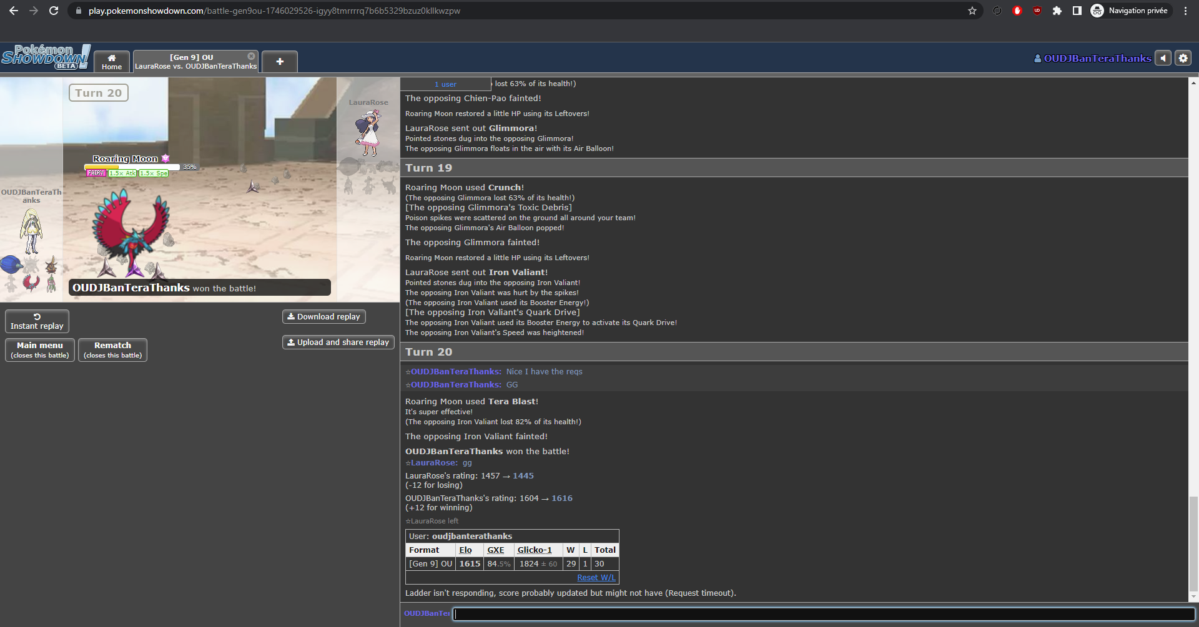Click Main menu to close this battle
The width and height of the screenshot is (1199, 627).
[40, 350]
